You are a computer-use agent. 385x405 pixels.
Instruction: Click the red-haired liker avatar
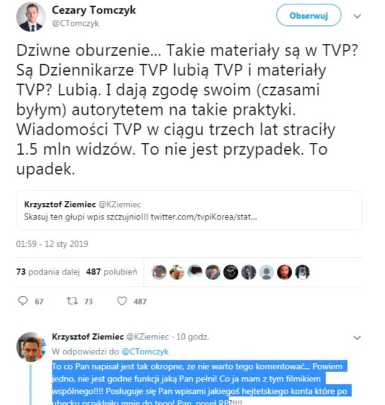coord(284,272)
